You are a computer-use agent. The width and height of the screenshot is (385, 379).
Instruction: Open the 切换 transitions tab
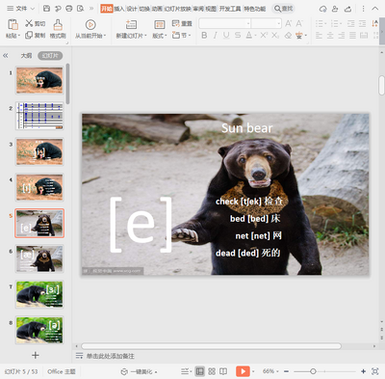144,9
